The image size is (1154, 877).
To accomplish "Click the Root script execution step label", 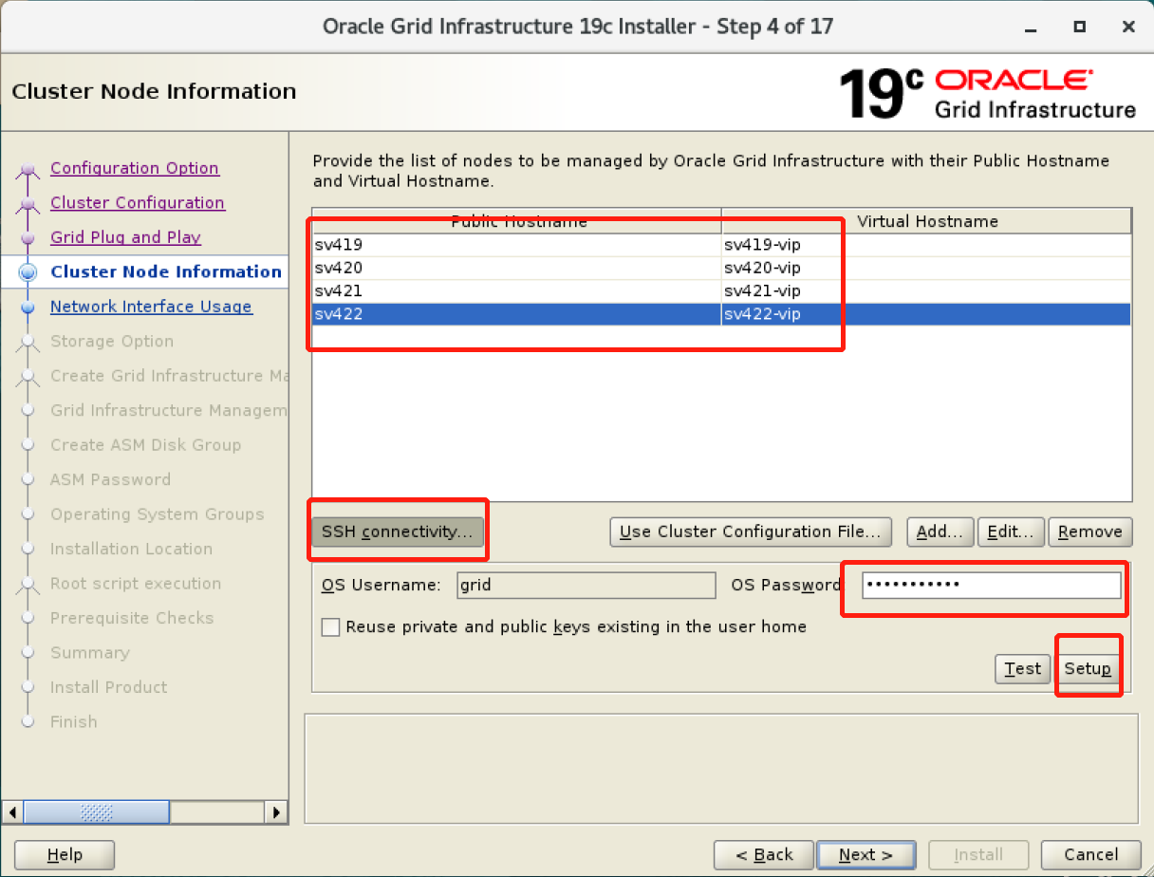I will click(136, 584).
